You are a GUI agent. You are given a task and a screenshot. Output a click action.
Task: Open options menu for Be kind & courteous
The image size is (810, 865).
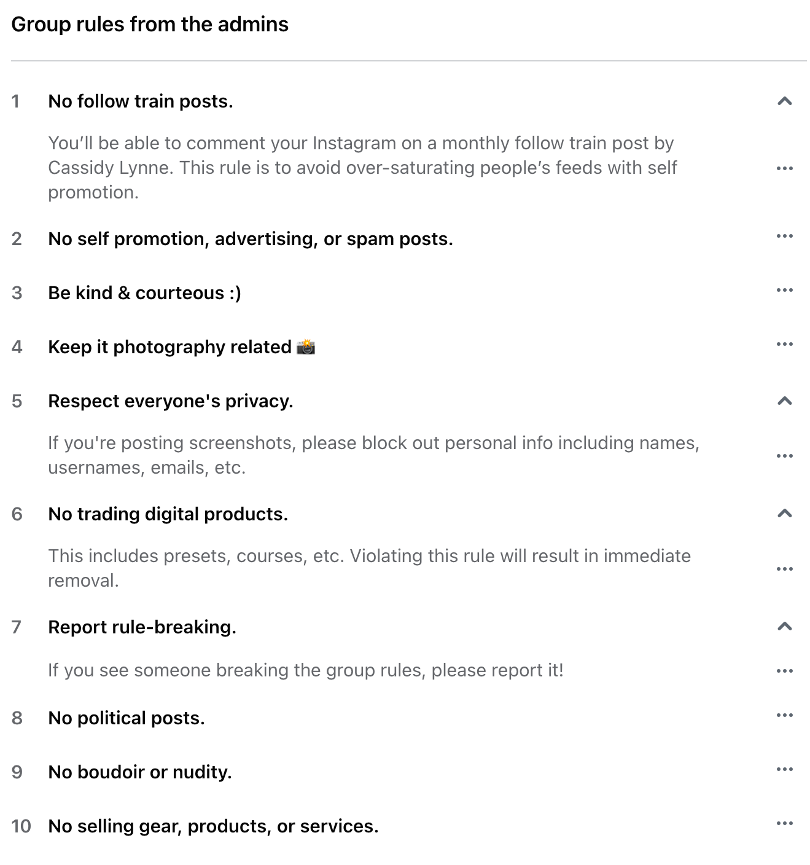(x=784, y=290)
